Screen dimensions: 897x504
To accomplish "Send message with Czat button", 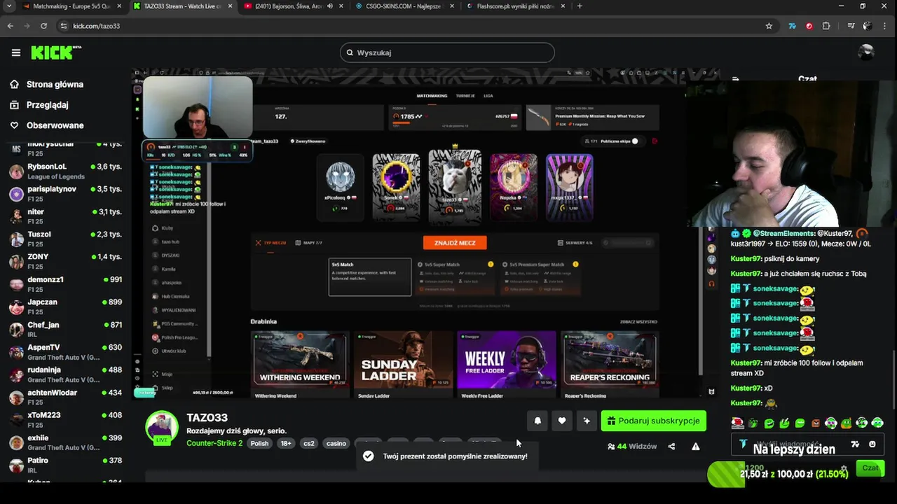I will [870, 468].
